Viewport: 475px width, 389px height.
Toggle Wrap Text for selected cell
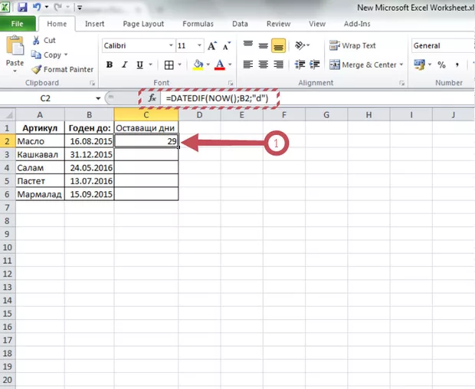click(353, 45)
